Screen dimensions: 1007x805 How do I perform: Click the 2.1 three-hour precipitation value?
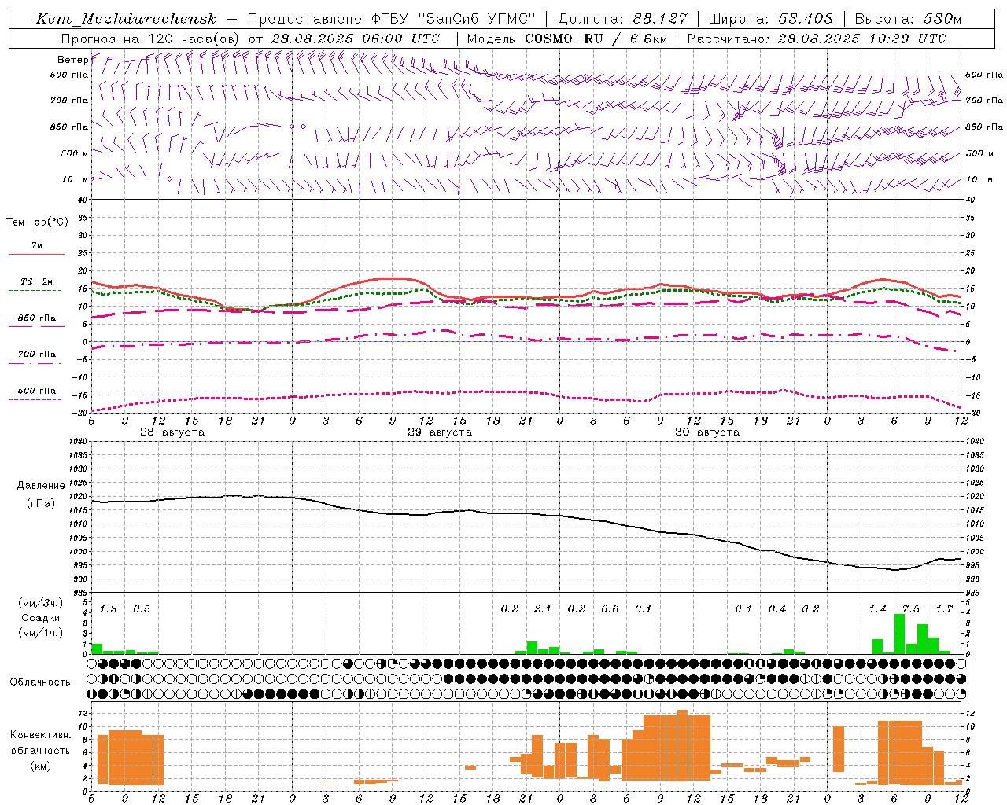pyautogui.click(x=543, y=608)
